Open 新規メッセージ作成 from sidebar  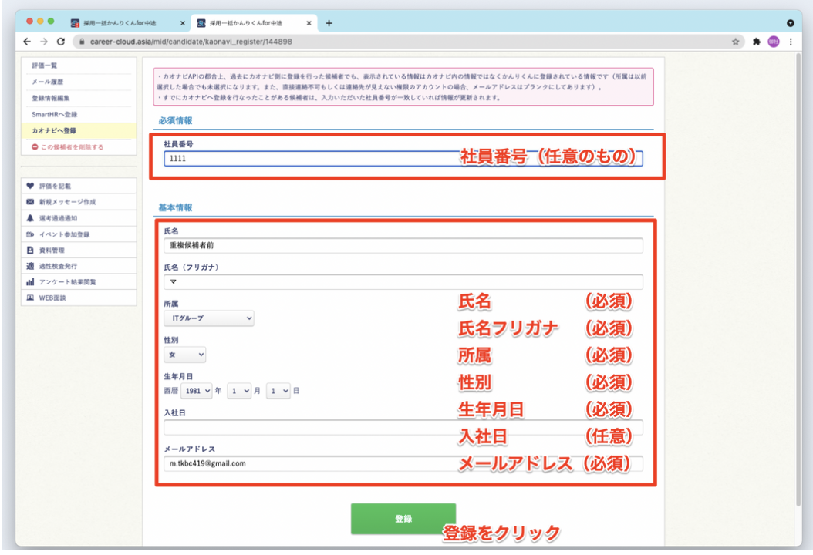pyautogui.click(x=67, y=202)
